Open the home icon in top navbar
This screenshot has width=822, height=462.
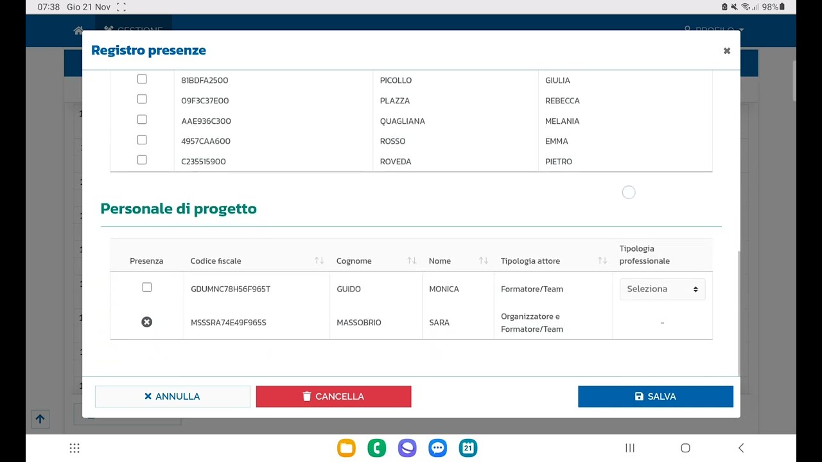coord(78,30)
